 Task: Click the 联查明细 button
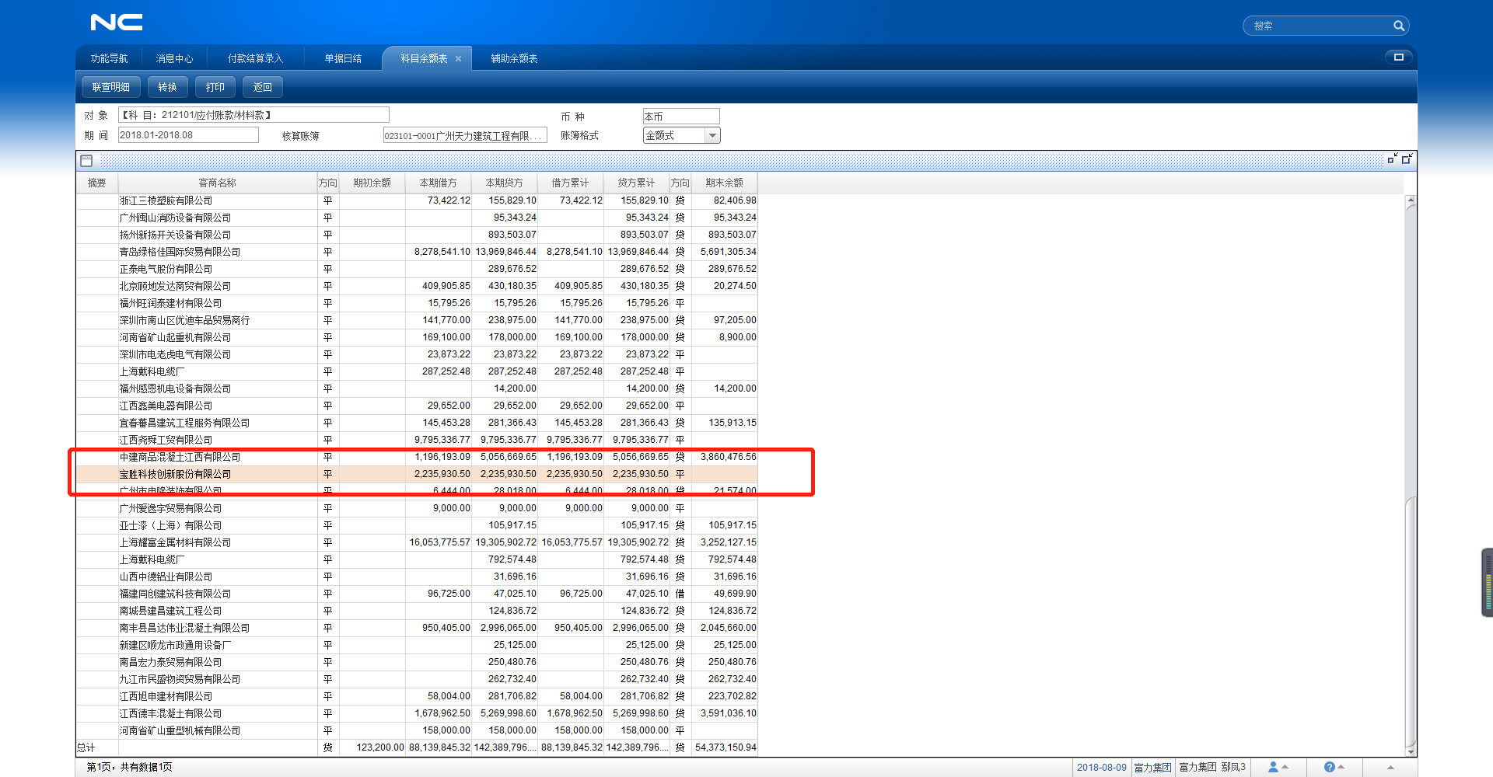click(x=111, y=87)
